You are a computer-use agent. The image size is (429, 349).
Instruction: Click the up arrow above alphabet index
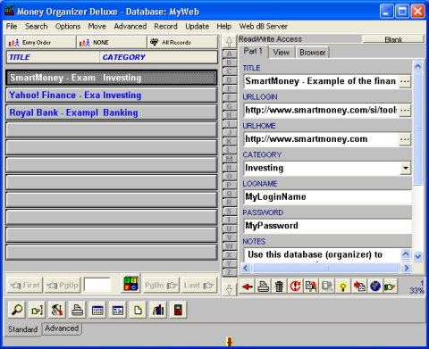tap(229, 42)
